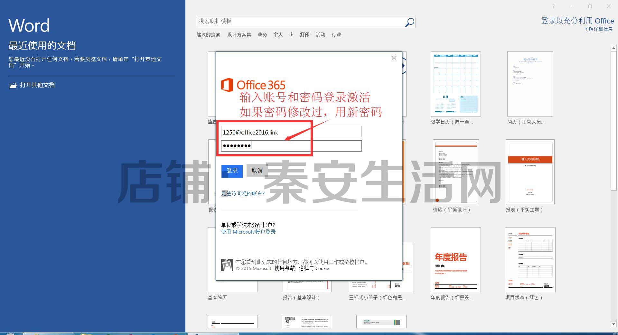Open the 教学日历 template thumbnail
Image resolution: width=618 pixels, height=335 pixels.
point(455,84)
